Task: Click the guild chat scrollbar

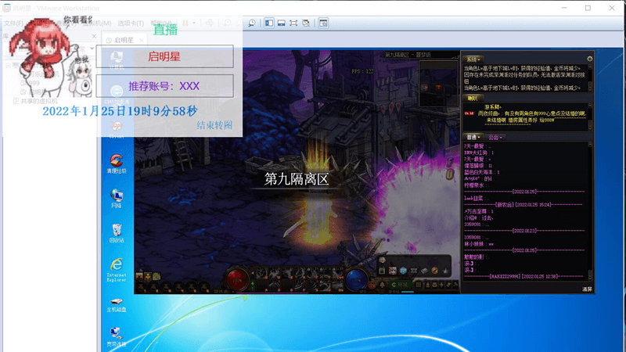Action: (x=590, y=210)
